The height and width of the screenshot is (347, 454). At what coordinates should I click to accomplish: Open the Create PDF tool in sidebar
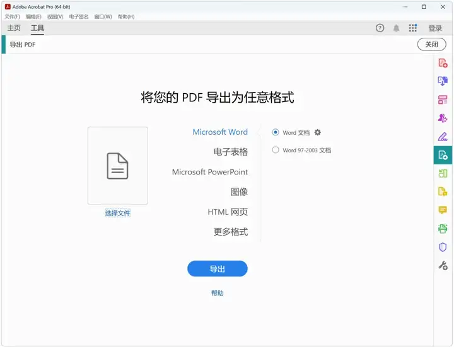[x=443, y=63]
